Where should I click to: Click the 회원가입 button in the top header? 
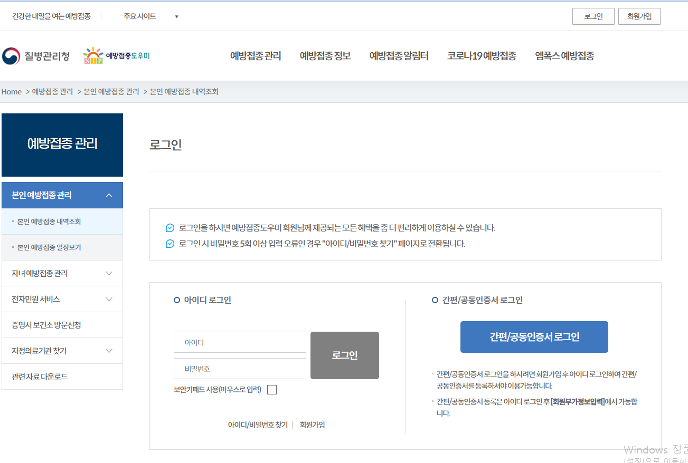tap(639, 16)
